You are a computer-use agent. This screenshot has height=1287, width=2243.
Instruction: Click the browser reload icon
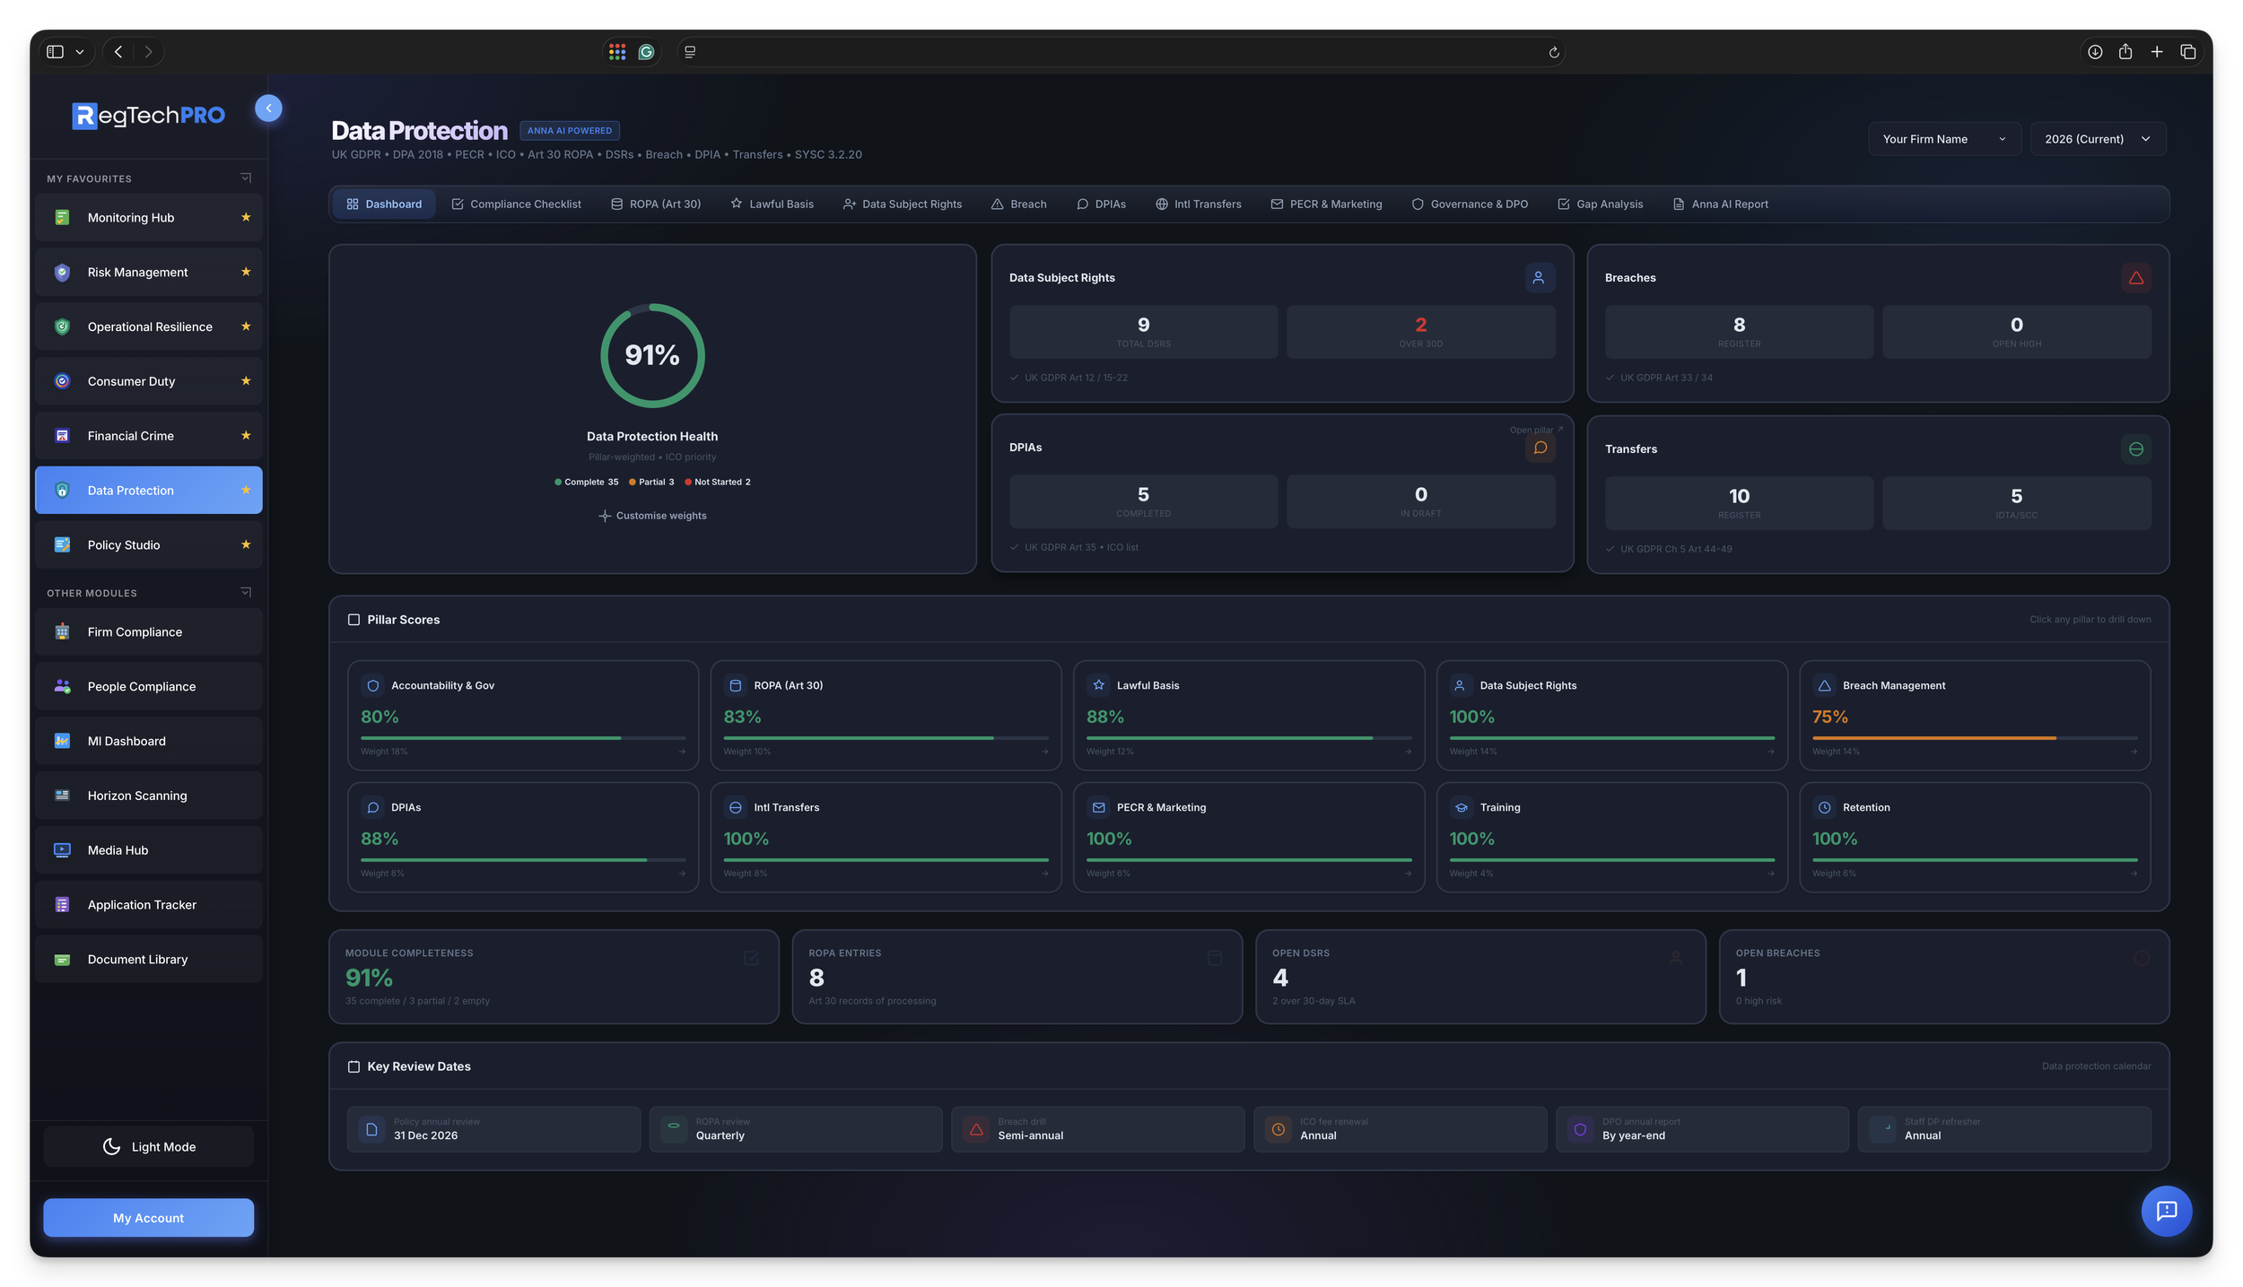click(x=1554, y=52)
